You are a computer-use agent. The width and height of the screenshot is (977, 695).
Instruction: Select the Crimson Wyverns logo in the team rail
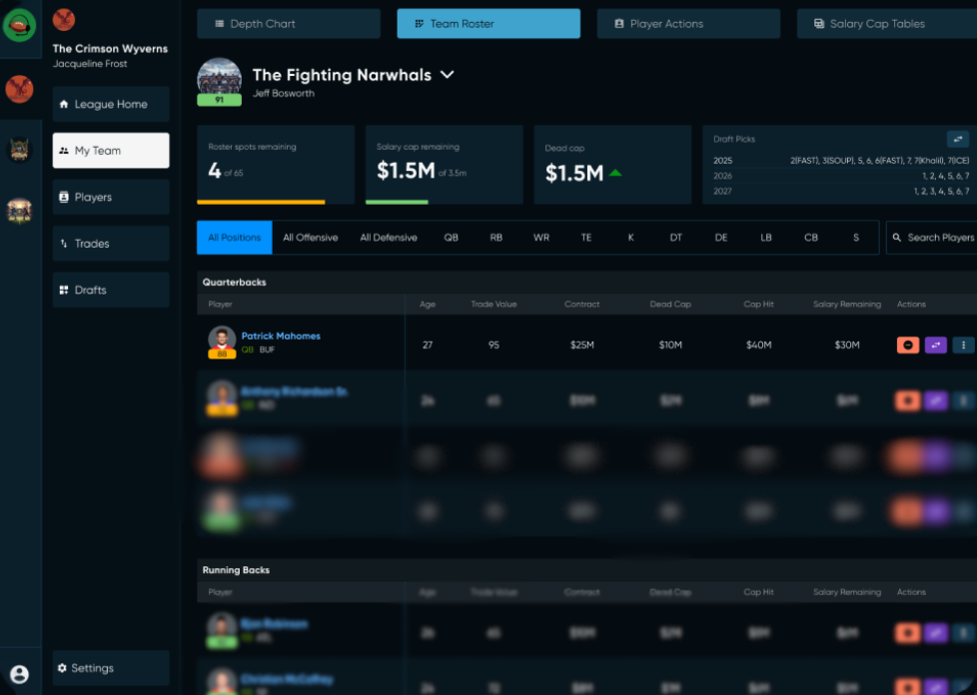[20, 89]
